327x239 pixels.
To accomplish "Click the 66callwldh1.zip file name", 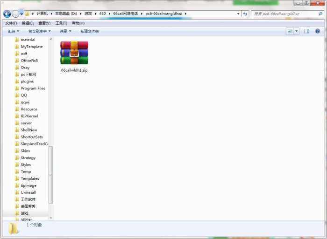I will [x=74, y=70].
